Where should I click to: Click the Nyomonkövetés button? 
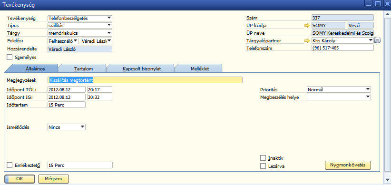(x=348, y=165)
